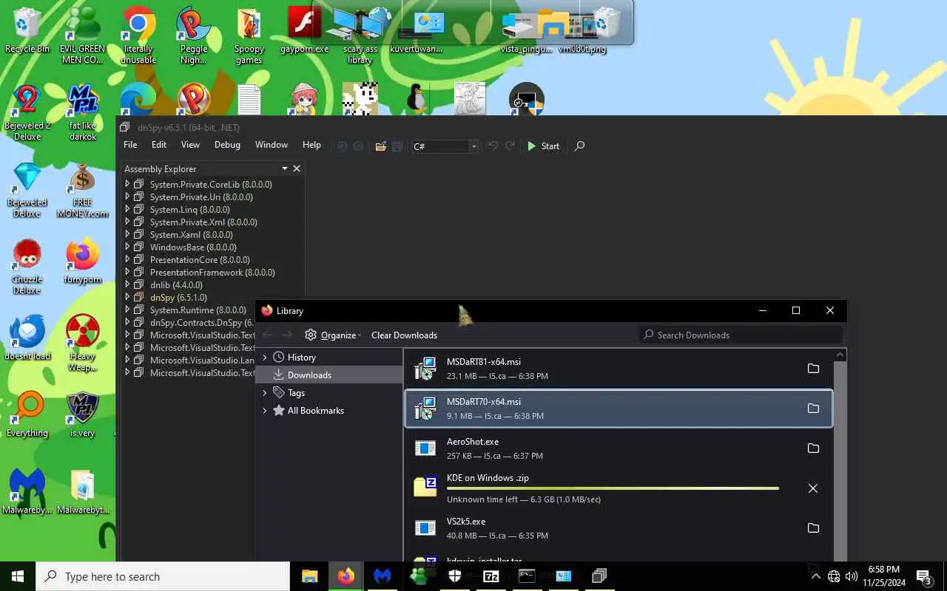The width and height of the screenshot is (947, 591).
Task: Select the AeroShot.exe download entry
Action: click(619, 448)
